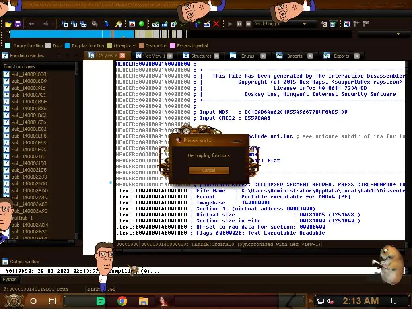The image size is (412, 309).
Task: Click the Function name column header
Action: click(38, 66)
